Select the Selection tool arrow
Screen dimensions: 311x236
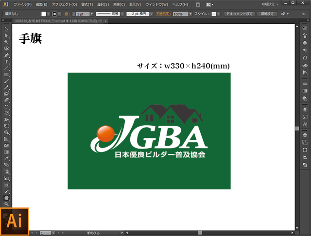point(6,29)
